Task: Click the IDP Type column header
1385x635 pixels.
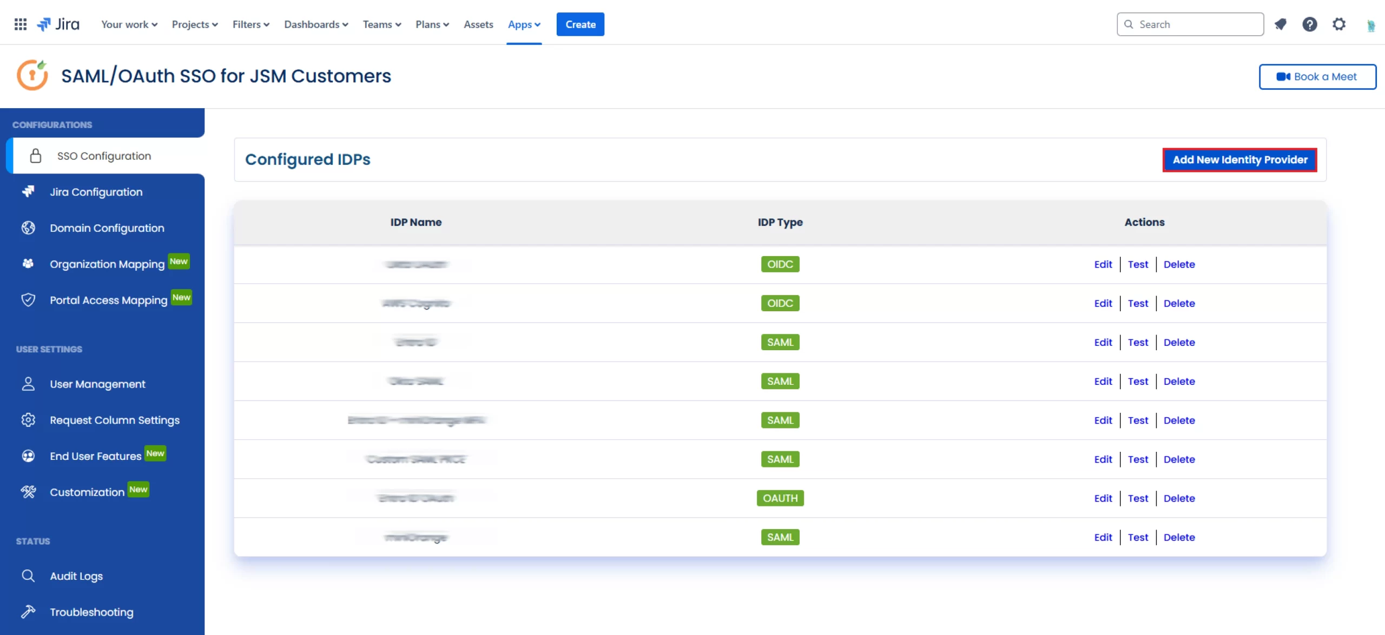Action: (780, 222)
